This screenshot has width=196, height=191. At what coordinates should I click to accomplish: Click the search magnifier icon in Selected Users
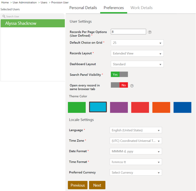point(4,17)
